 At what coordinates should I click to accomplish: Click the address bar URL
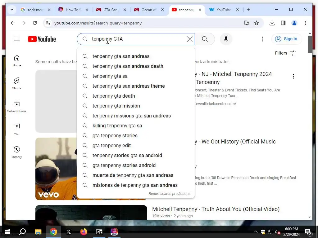tap(98, 23)
